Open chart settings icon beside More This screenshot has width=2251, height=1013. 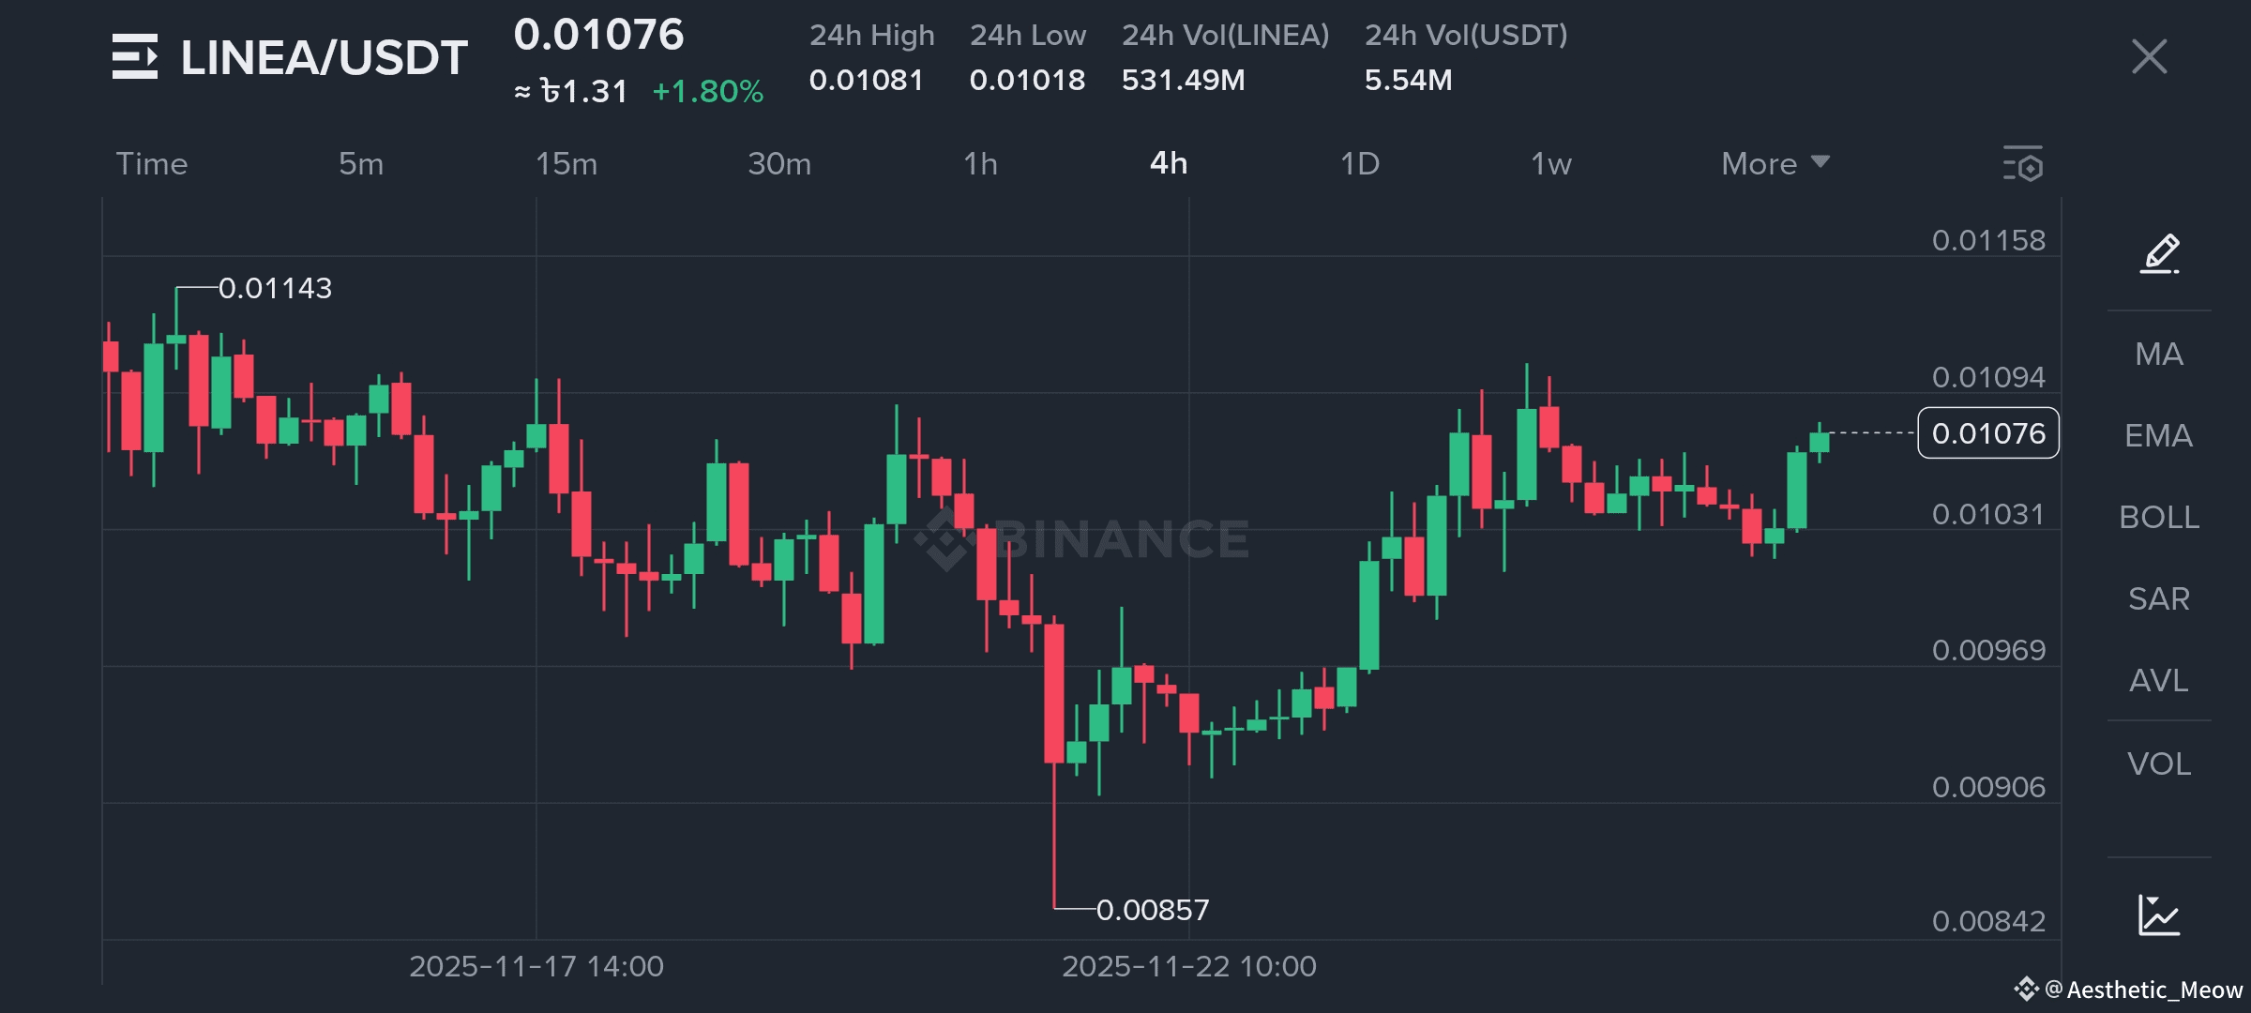tap(2023, 163)
